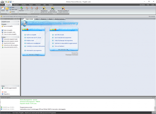This screenshot has height=114, width=156.
Task: Click the application shield orb button
Action: point(2,2)
